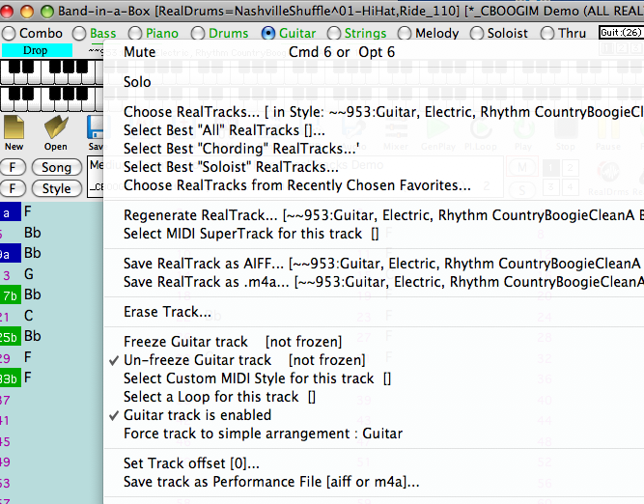Screen dimensions: 644x504
Task: Open Choose RealTracks in Style menu entry
Action: pyautogui.click(x=374, y=112)
